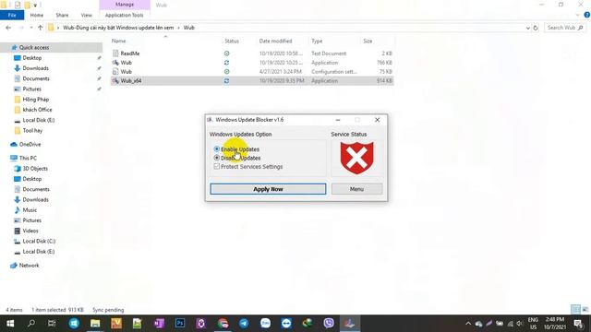Open the Hăng Pháp folder in sidebar
Viewport: 591px width, 332px height.
click(35, 100)
